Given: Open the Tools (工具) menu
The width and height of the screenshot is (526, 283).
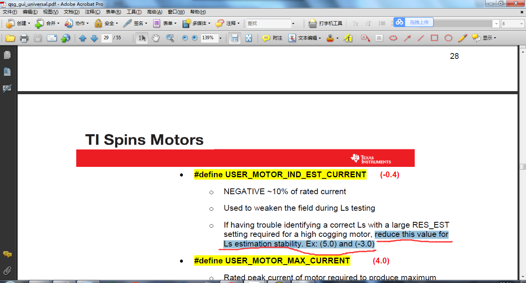Looking at the screenshot, I should click(x=134, y=12).
